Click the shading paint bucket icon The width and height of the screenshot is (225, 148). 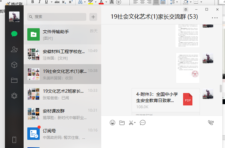(x=186, y=2)
